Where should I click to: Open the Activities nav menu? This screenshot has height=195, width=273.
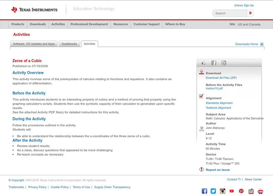58,24
